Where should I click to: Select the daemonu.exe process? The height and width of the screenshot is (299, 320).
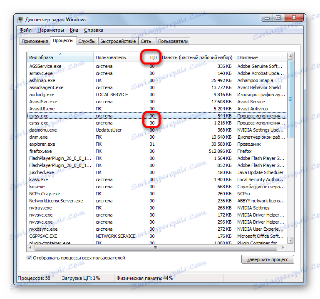[x=157, y=130]
